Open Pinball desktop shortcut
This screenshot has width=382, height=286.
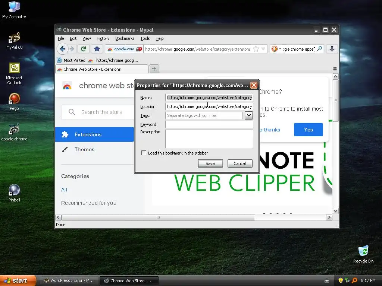click(14, 193)
